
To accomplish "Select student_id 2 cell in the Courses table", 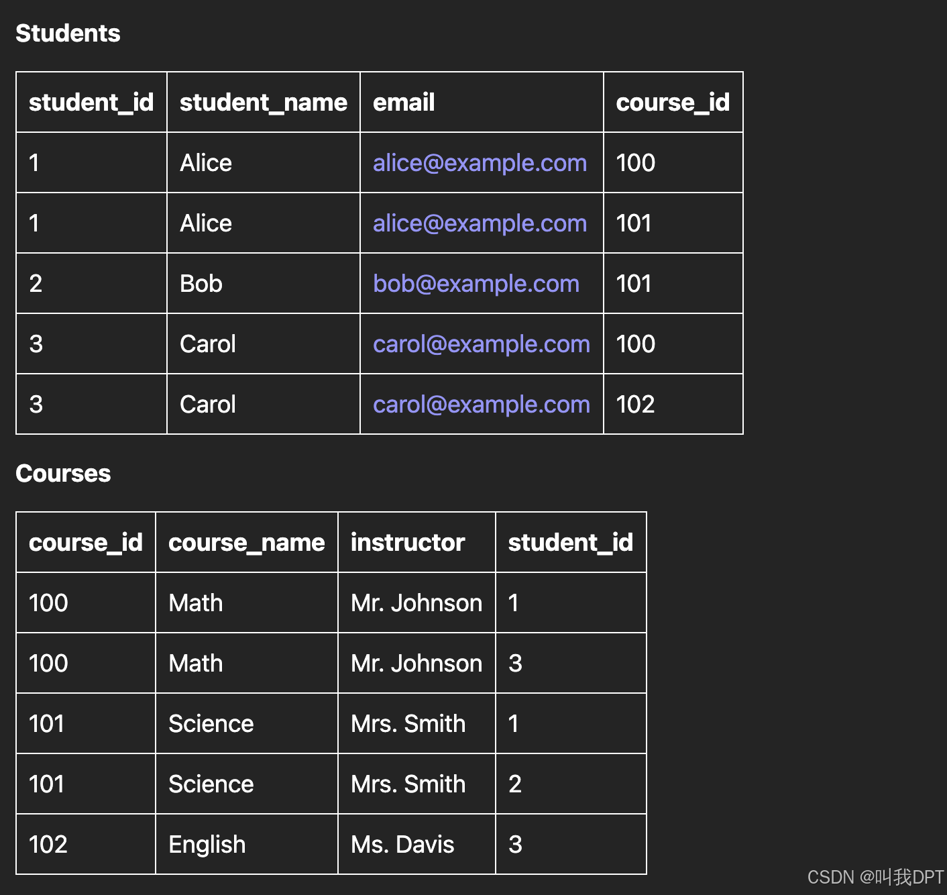I will [x=515, y=784].
